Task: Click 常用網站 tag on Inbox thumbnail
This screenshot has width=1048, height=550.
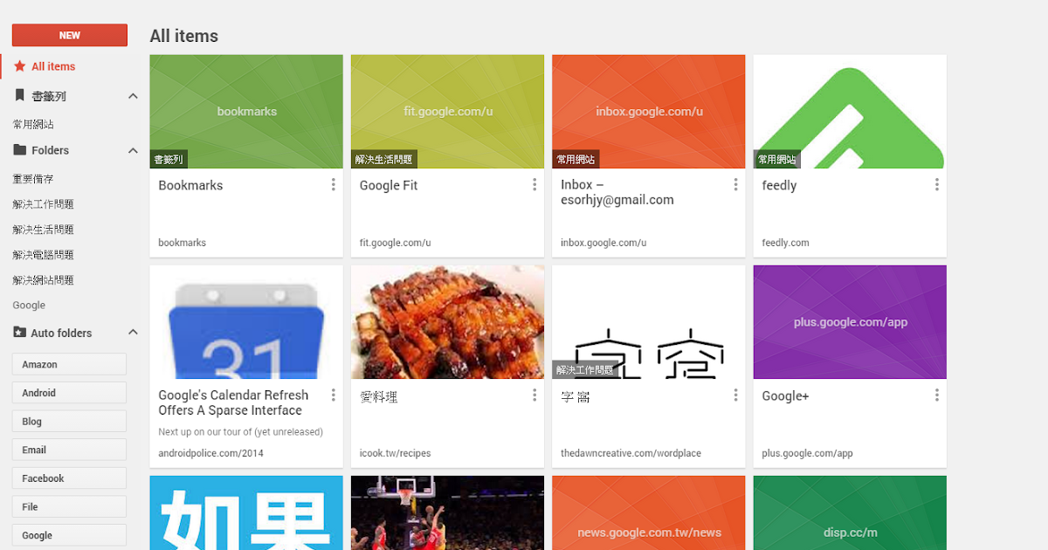Action: tap(576, 160)
